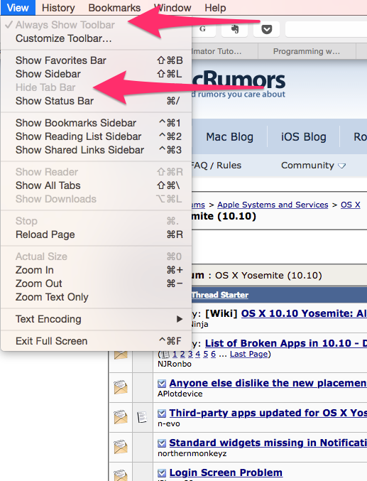Click multipage icon before page 1 link
Viewport: 367px width, 481px height.
165,355
